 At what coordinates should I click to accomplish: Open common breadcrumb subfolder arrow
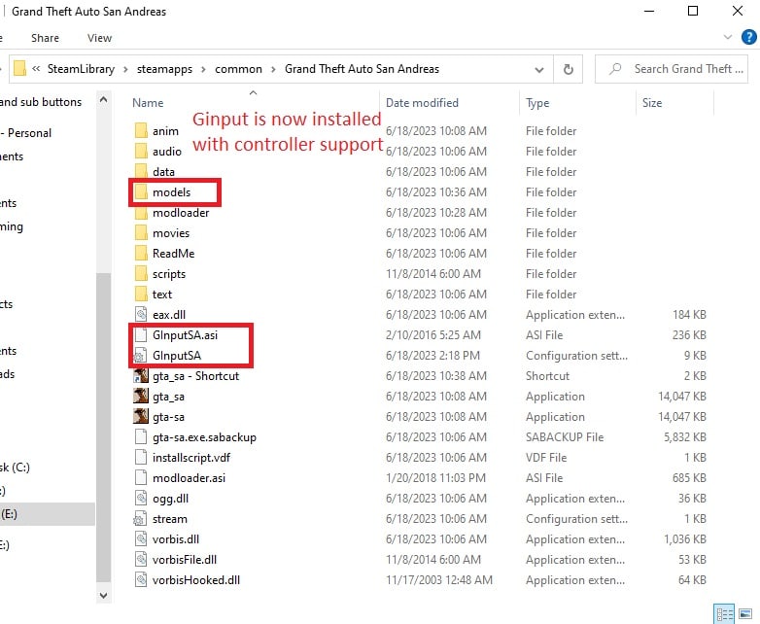[x=273, y=69]
